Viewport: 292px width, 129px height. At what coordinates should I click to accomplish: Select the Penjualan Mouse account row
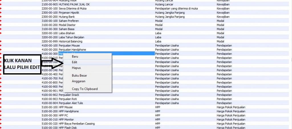69,46
